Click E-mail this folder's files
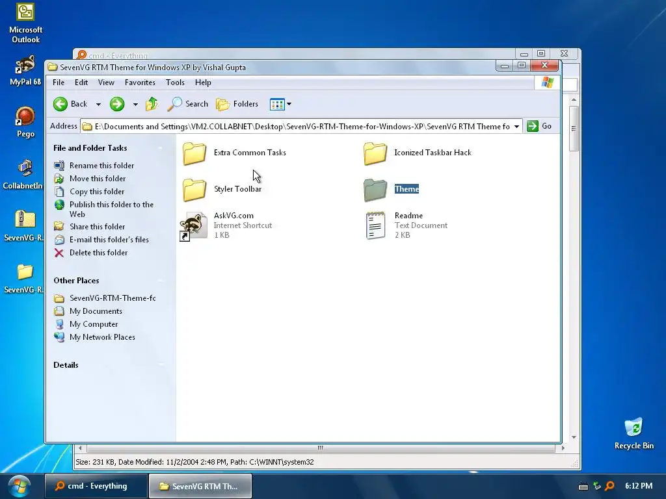This screenshot has width=666, height=499. point(109,240)
